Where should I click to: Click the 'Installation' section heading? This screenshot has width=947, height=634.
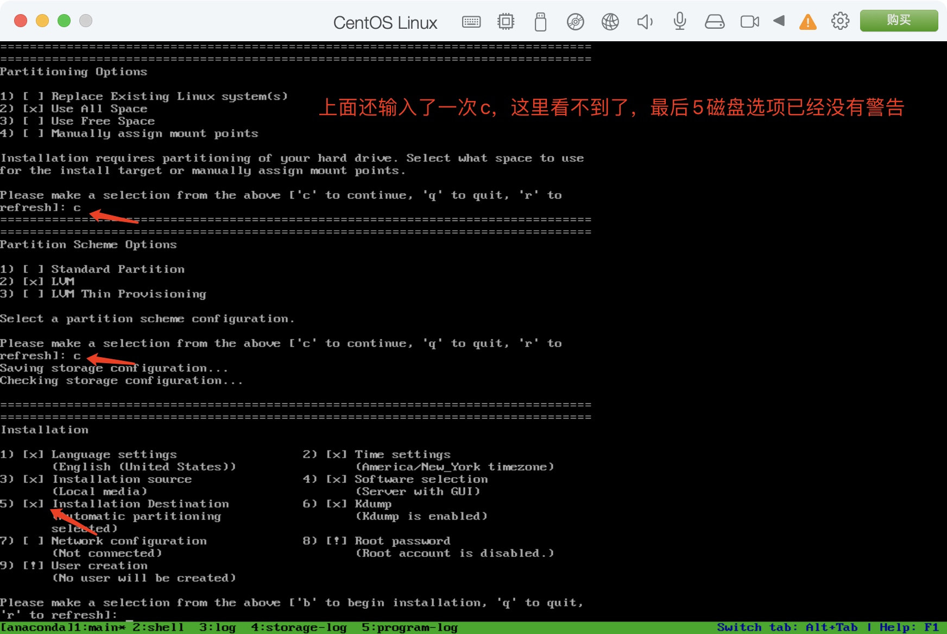(45, 430)
